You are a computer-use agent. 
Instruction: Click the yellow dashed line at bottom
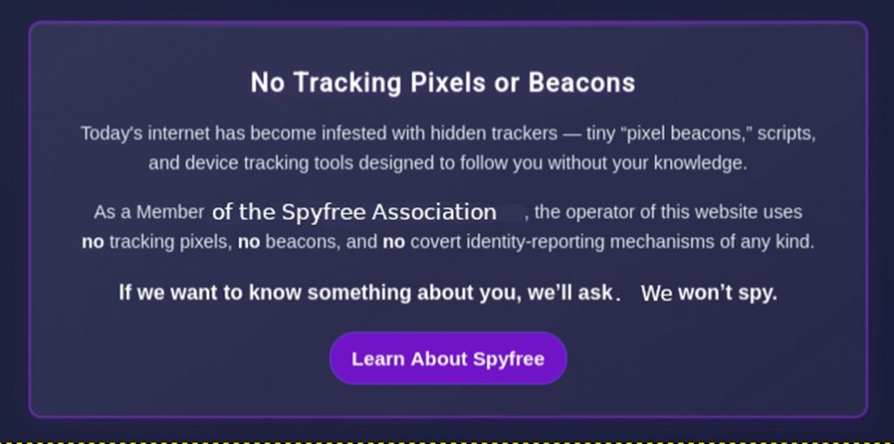click(447, 441)
